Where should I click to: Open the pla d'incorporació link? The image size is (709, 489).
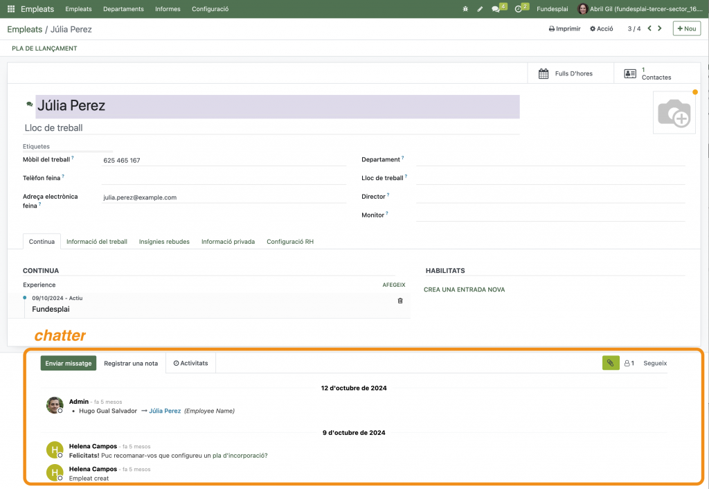tap(240, 455)
